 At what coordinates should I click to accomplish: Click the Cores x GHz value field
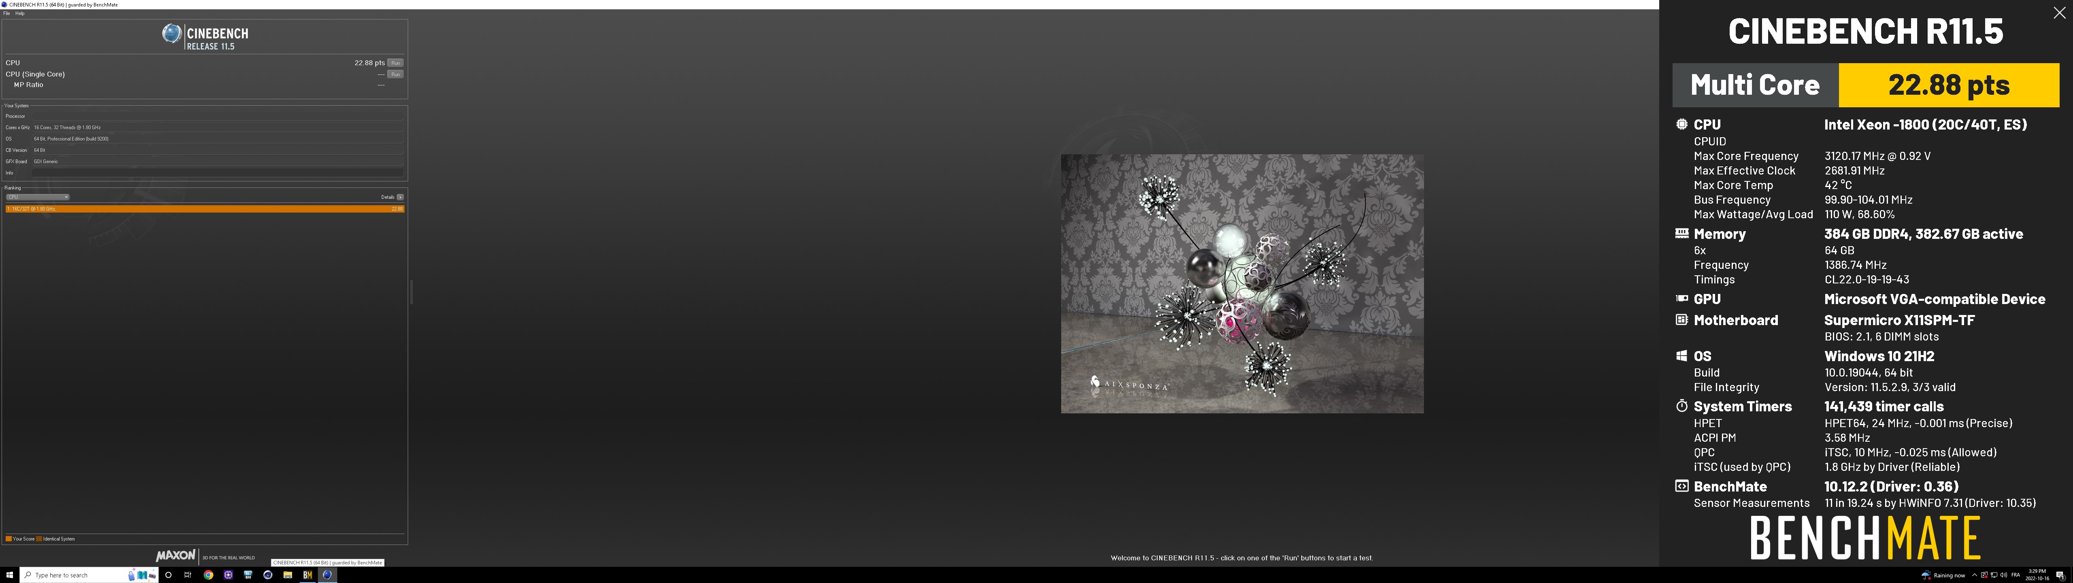(x=217, y=127)
